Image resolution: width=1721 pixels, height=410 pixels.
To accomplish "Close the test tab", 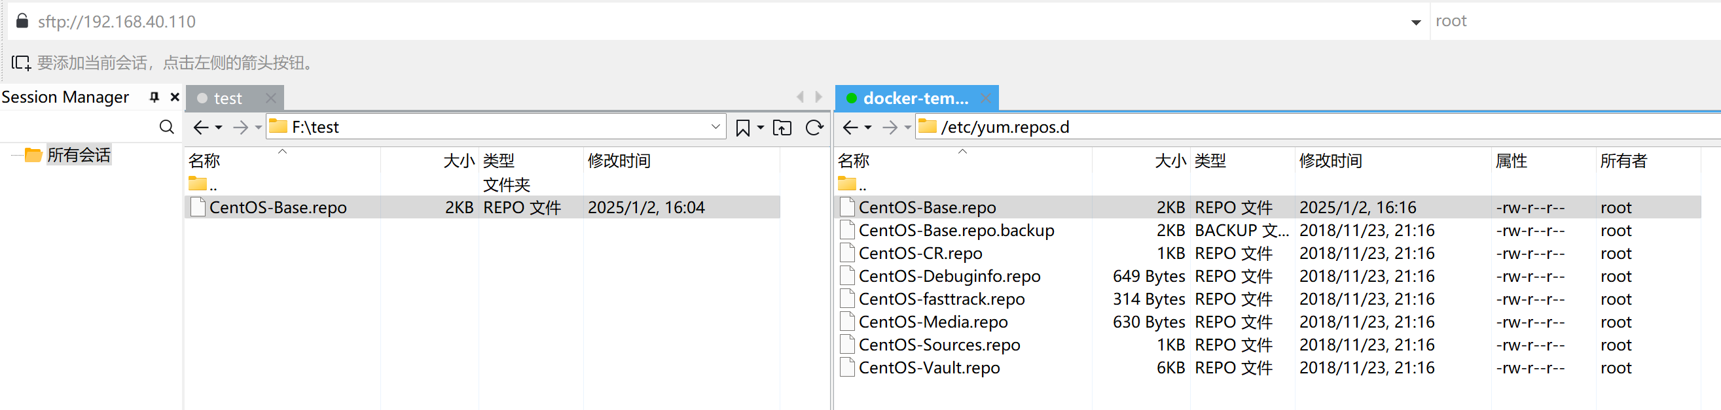I will (270, 98).
